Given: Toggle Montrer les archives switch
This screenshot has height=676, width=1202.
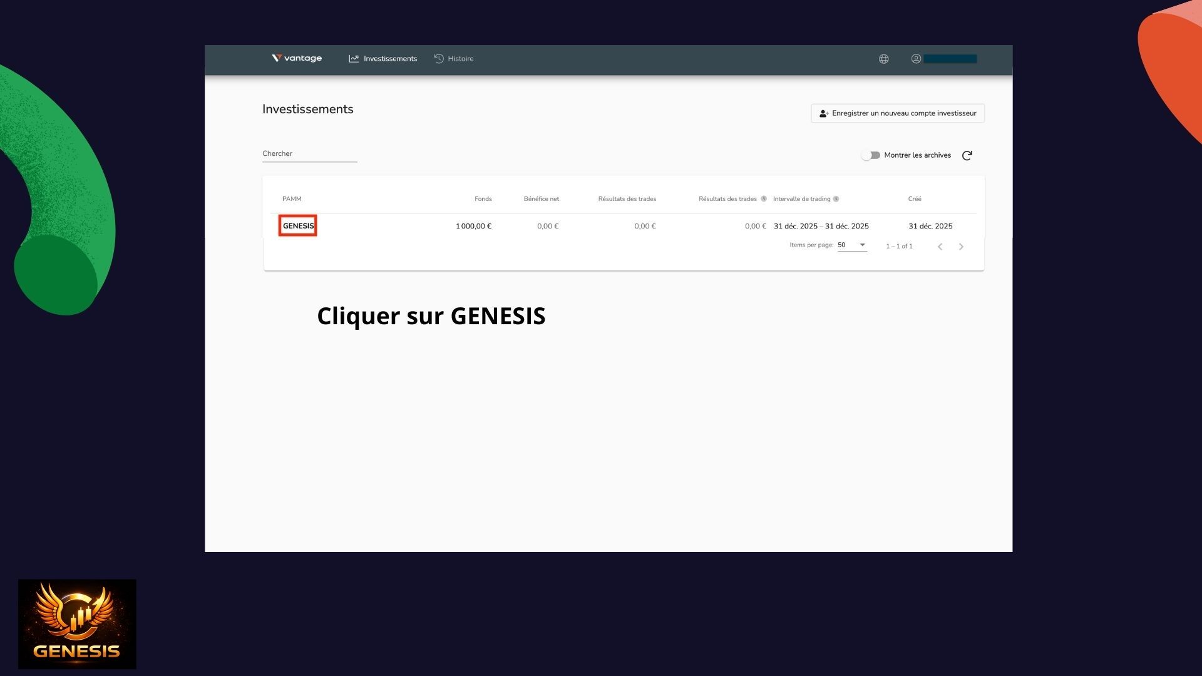Looking at the screenshot, I should tap(870, 155).
